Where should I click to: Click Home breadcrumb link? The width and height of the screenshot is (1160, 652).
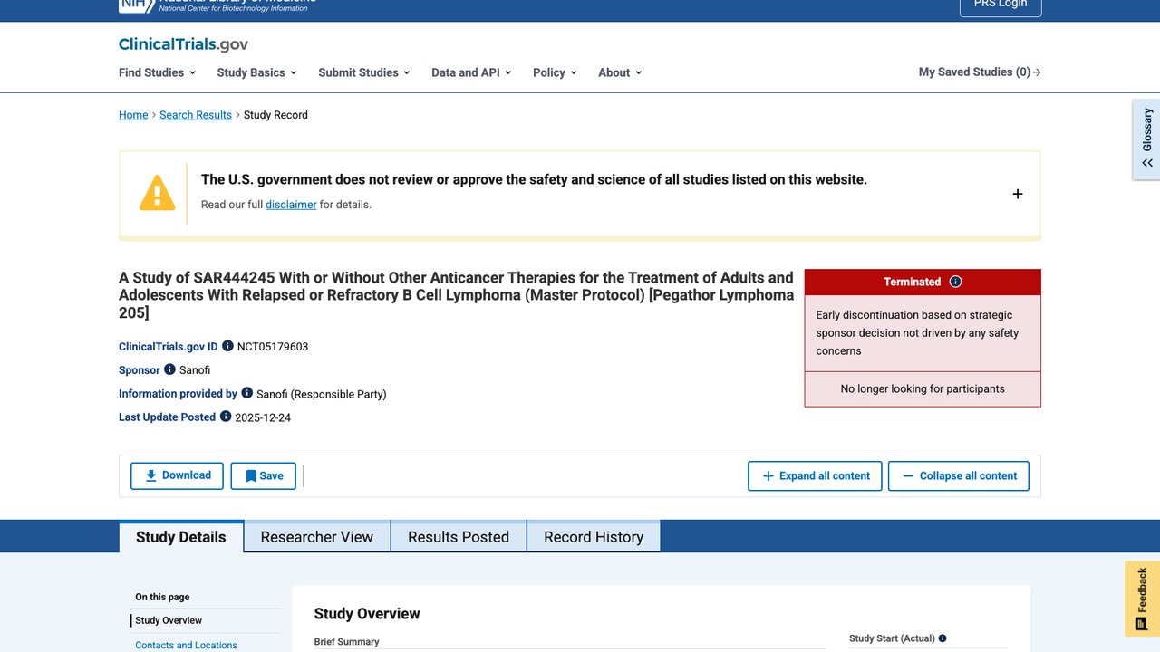click(x=133, y=115)
